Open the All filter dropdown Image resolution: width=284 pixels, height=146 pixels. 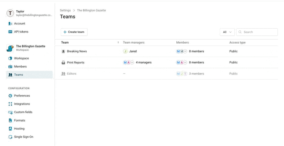point(227,32)
